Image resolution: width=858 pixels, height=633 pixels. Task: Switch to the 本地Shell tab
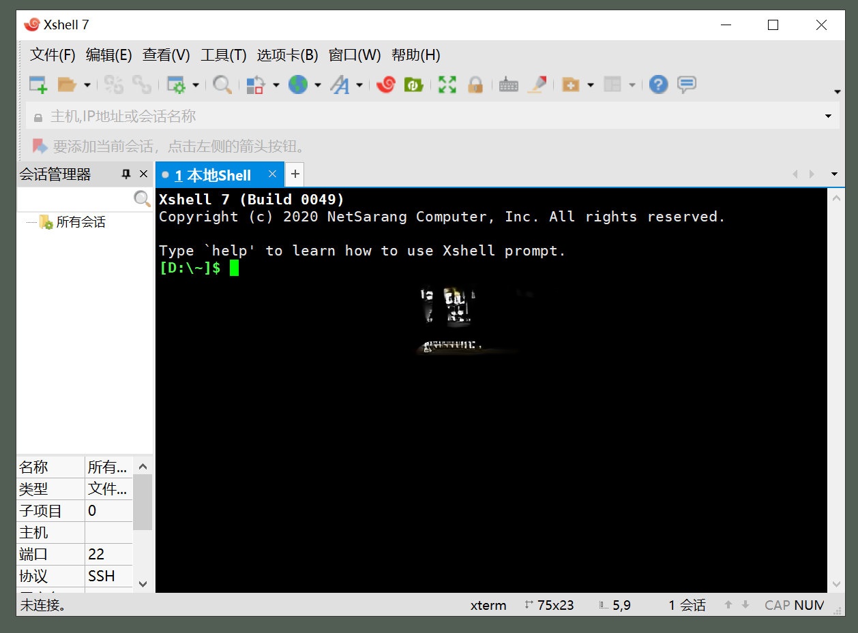pos(215,174)
